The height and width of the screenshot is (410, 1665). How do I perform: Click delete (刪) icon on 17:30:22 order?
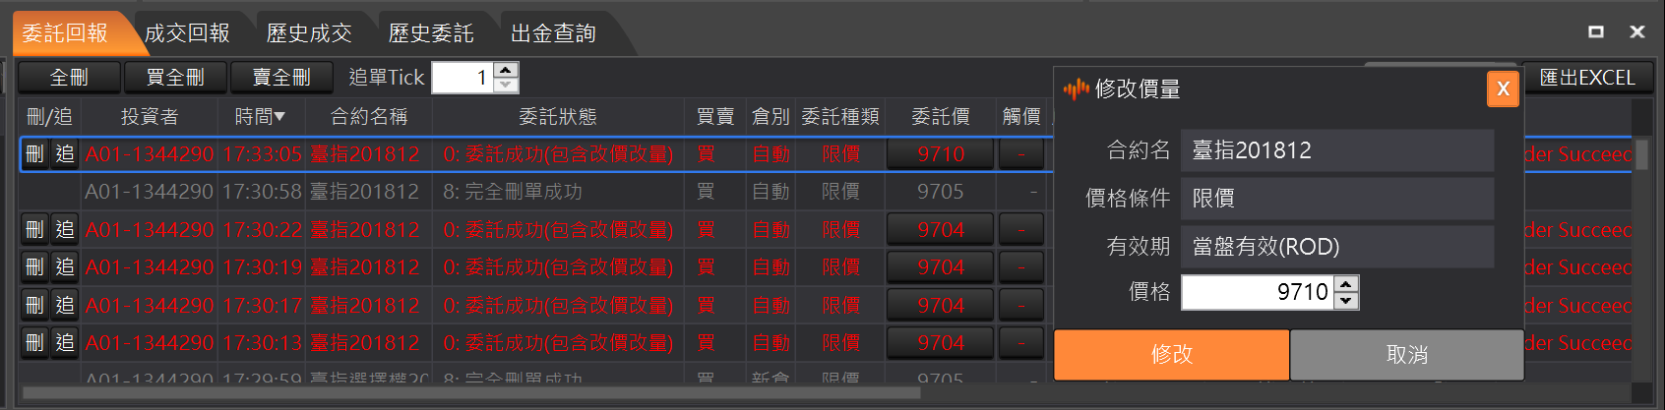34,230
